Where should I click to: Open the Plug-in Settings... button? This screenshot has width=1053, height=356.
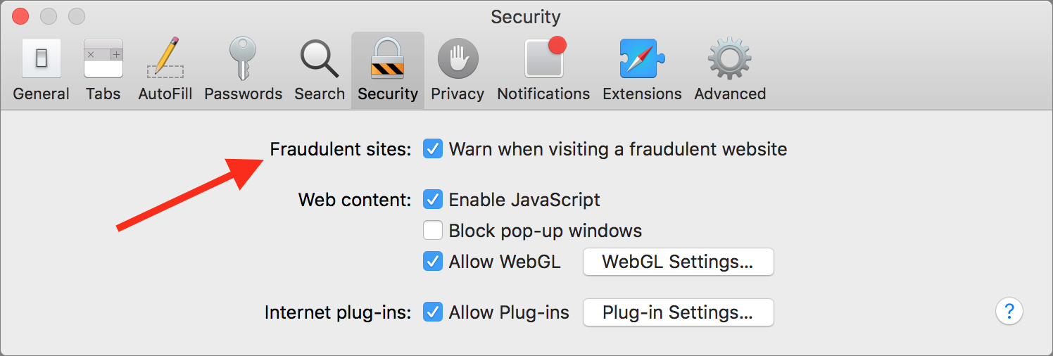pos(678,312)
